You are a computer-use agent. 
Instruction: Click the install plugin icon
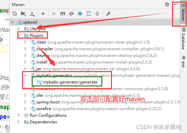click(x=33, y=62)
